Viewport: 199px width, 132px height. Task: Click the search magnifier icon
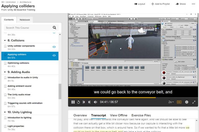pos(54,28)
